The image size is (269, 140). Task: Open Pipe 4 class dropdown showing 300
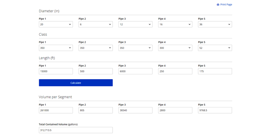pos(175,48)
